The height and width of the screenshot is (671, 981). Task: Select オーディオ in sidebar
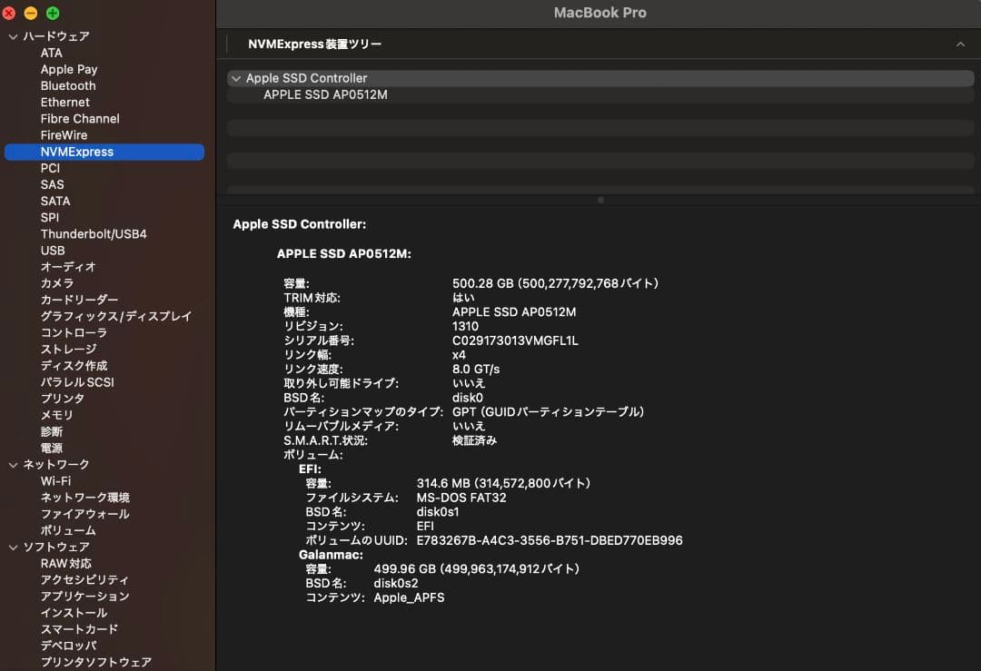point(68,267)
